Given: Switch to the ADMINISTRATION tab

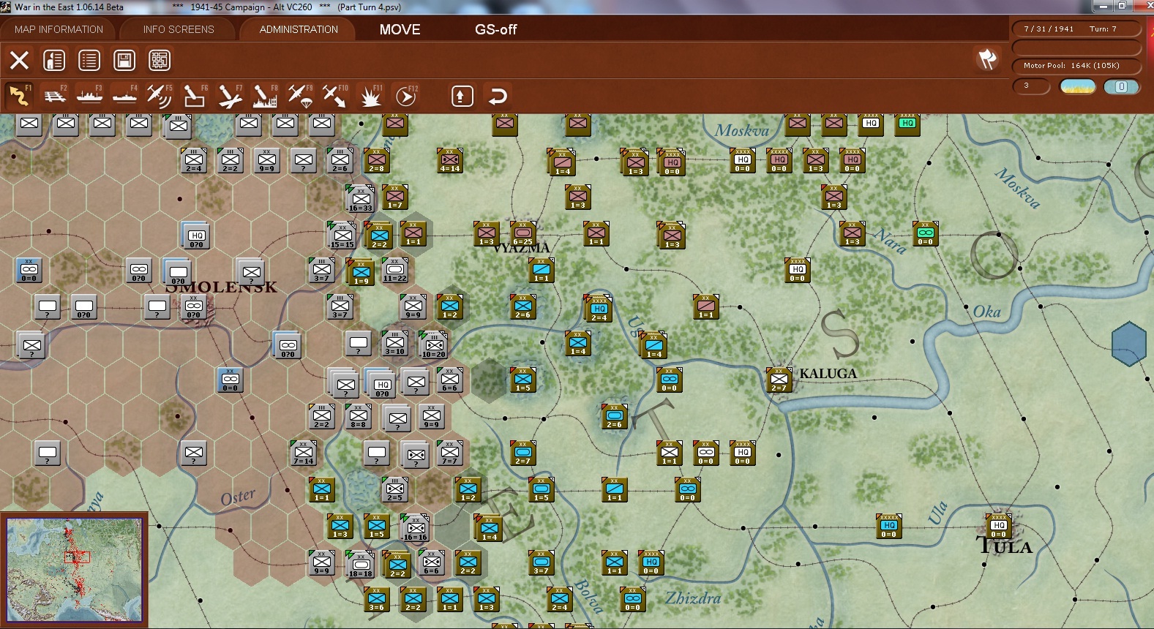Looking at the screenshot, I should tap(299, 29).
